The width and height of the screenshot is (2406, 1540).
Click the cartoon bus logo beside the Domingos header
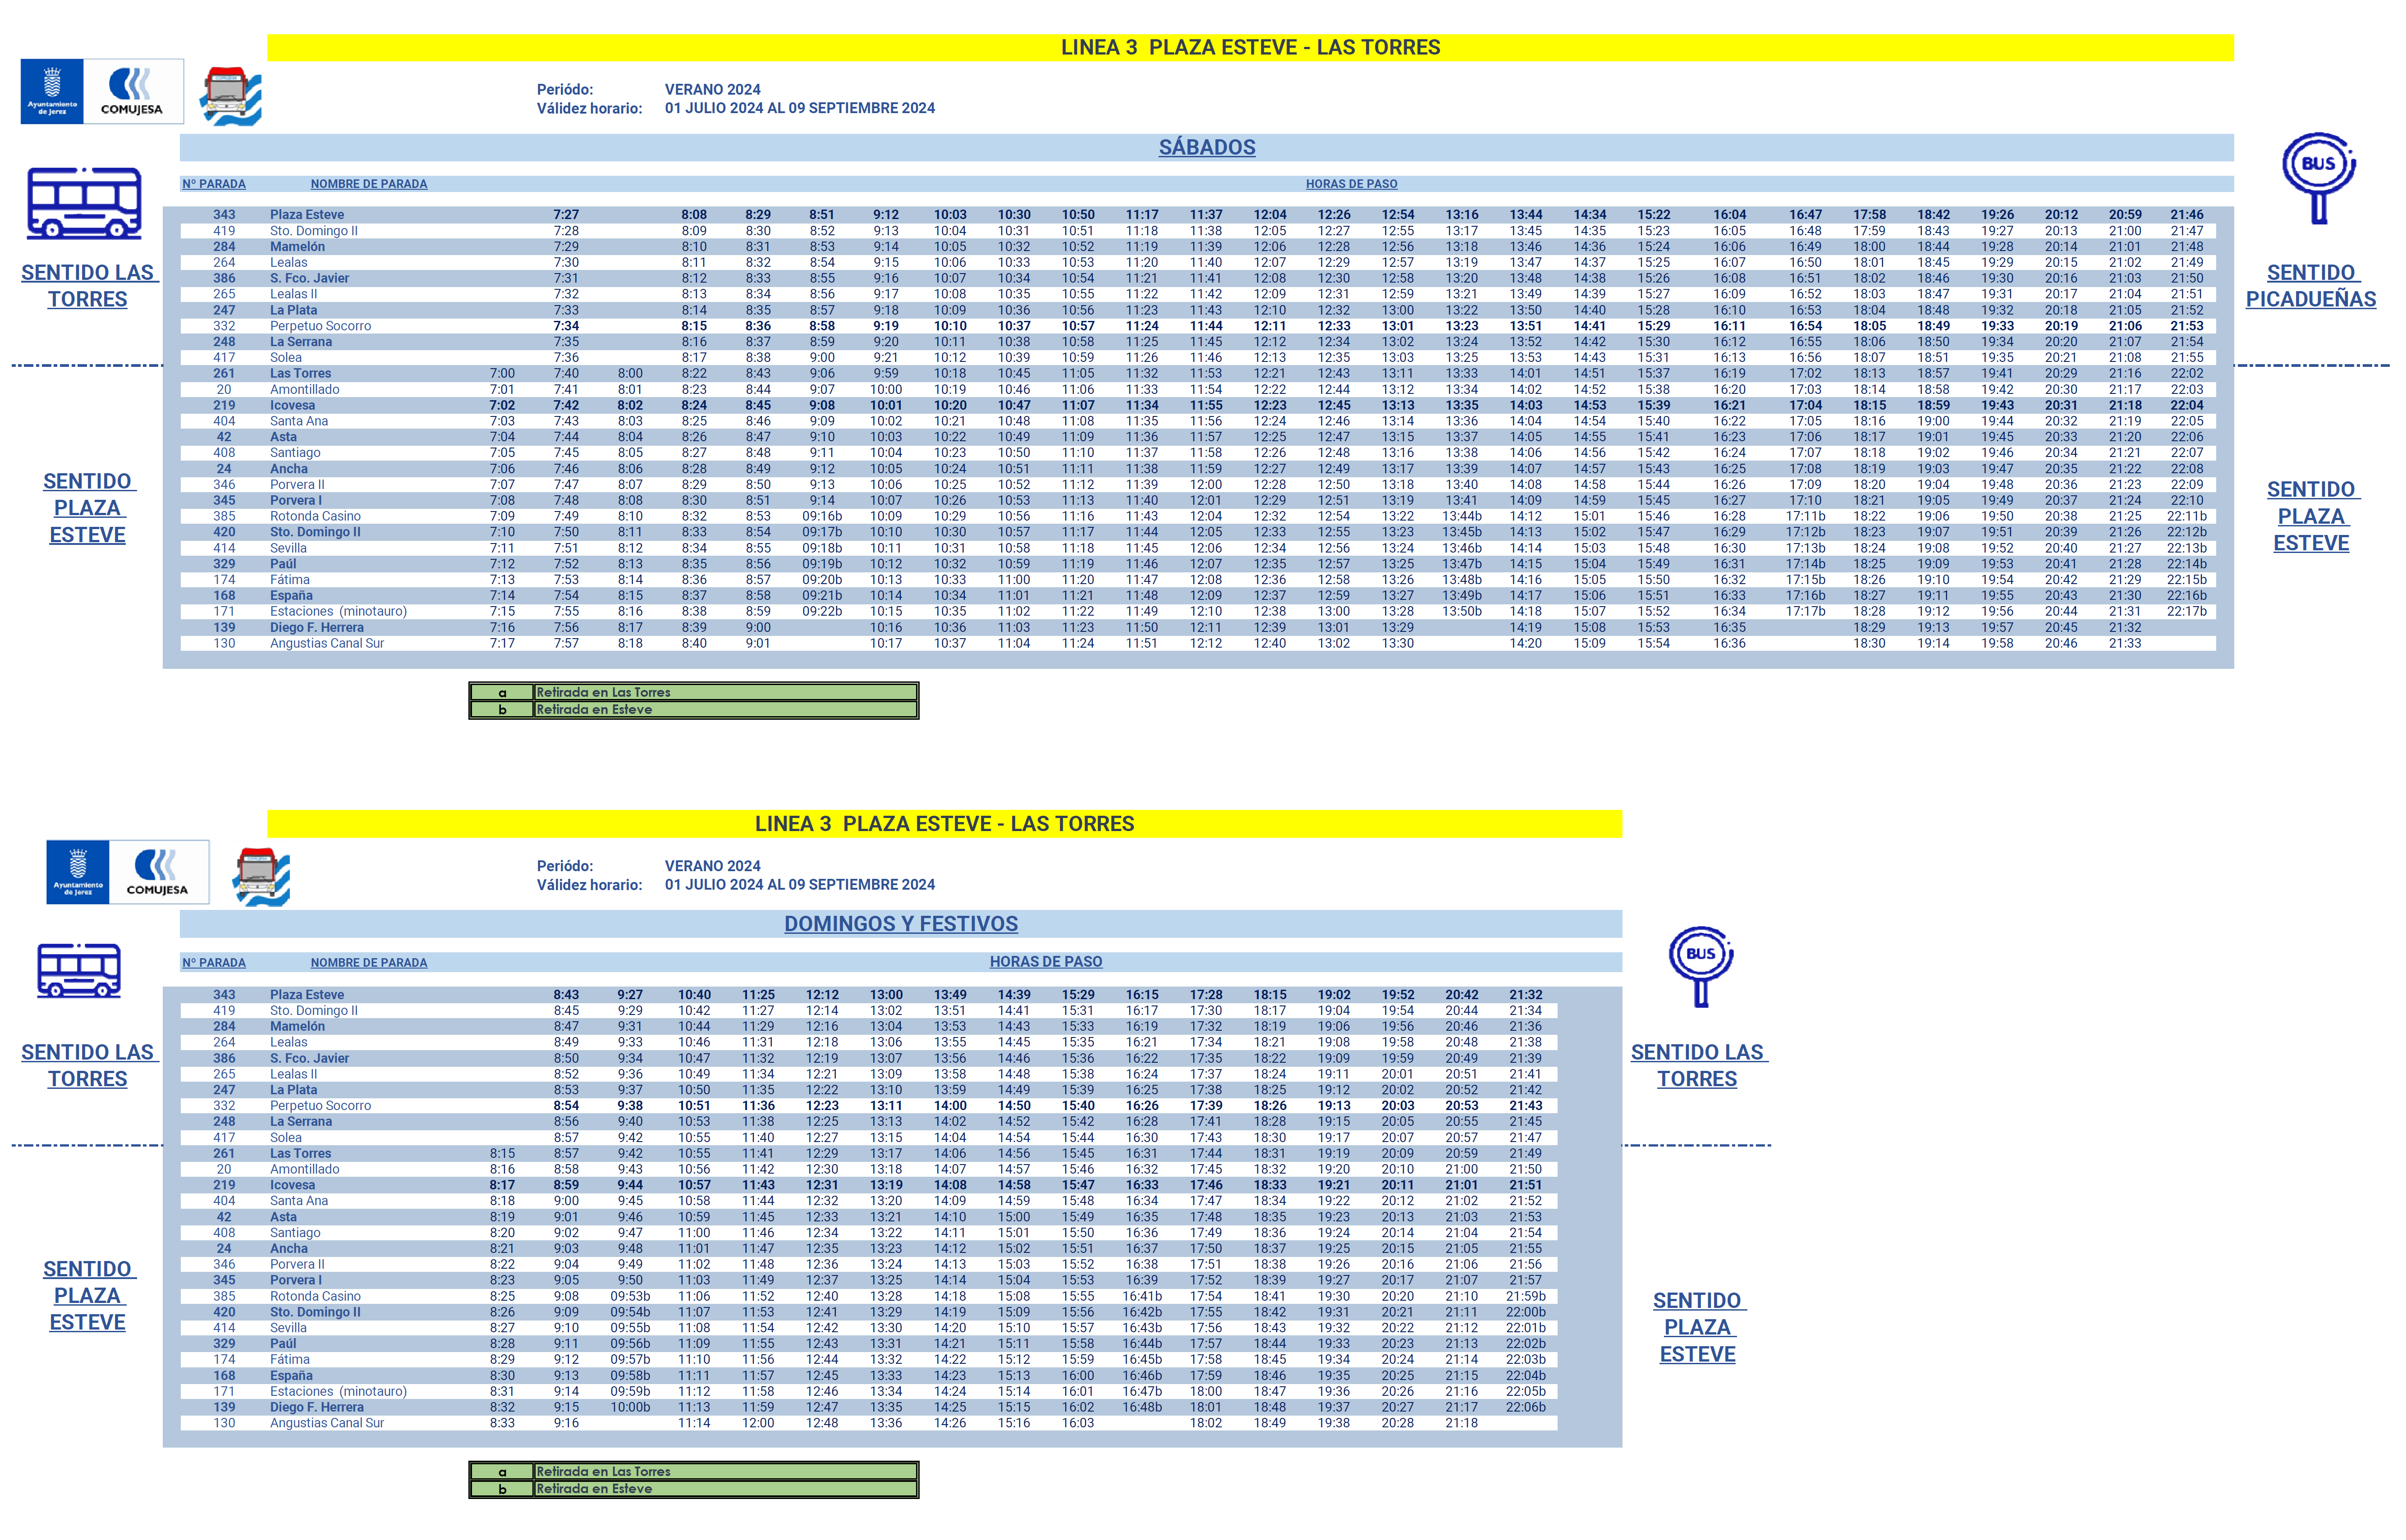point(260,877)
